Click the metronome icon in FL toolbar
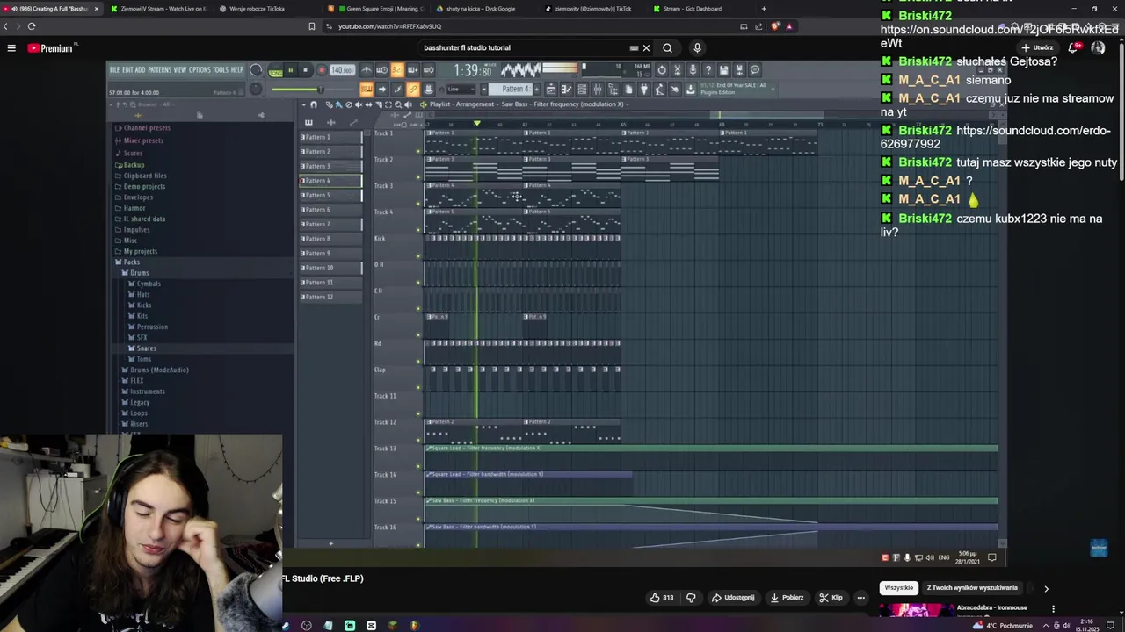 click(367, 70)
